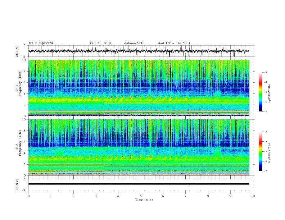Click inside the ch.2 spectrogram panel

click(139, 147)
